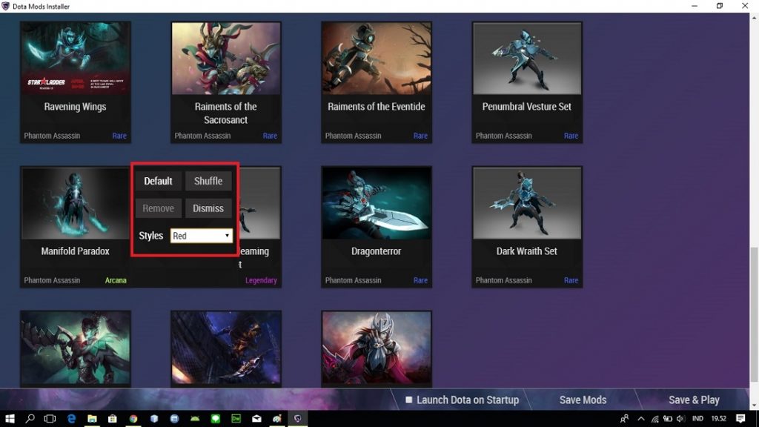This screenshot has height=427, width=759.
Task: Select Manifold Paradox arcana image
Action: (76, 203)
